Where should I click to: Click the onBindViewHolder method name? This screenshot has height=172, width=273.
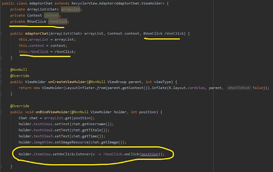pos(53,112)
